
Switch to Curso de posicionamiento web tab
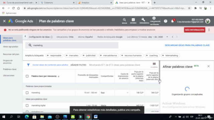click(20, 3)
